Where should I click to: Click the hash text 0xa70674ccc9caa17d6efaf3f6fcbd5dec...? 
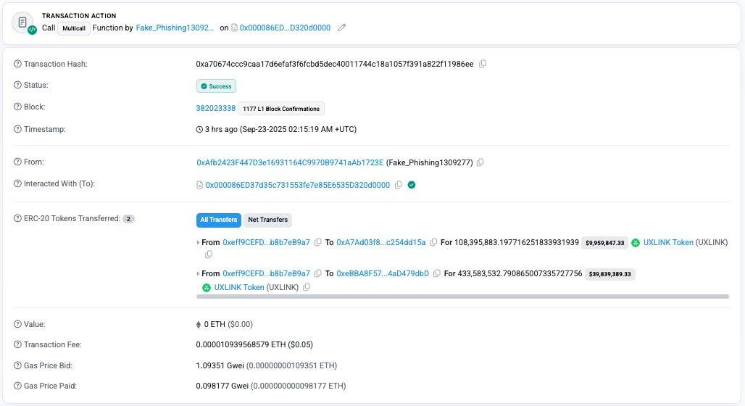(335, 64)
